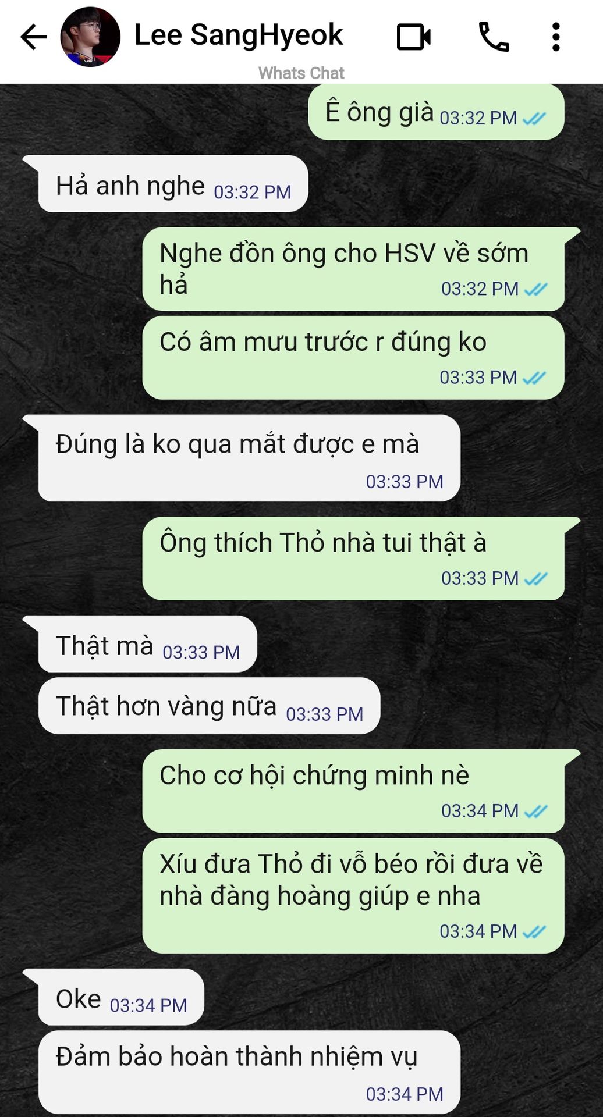Open contact info via Lee SangHyeok name
The width and height of the screenshot is (603, 1117).
[x=239, y=35]
